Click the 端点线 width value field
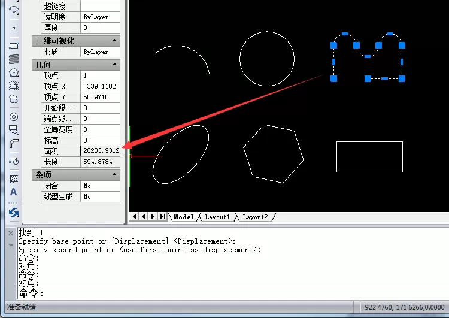The height and width of the screenshot is (318, 449). [100, 119]
